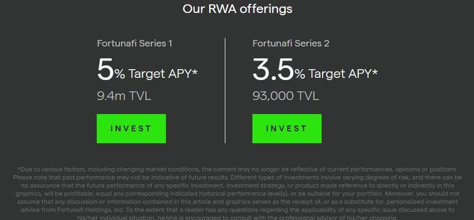Click the '9.4m TVL' value
The height and width of the screenshot is (220, 474).
[124, 96]
